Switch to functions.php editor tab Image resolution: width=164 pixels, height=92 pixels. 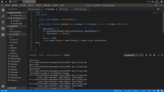pos(81,9)
